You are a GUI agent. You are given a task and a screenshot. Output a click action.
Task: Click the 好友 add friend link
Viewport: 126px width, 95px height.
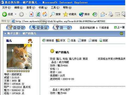61,40
